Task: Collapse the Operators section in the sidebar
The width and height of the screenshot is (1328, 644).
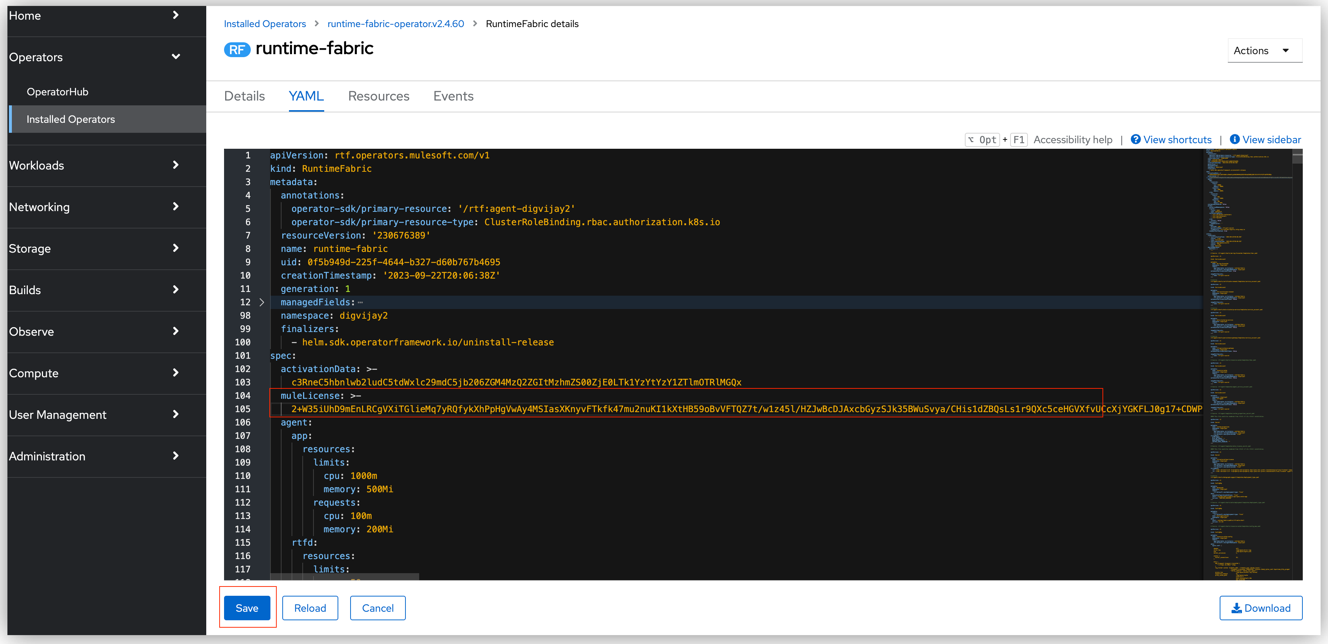Action: [x=176, y=57]
